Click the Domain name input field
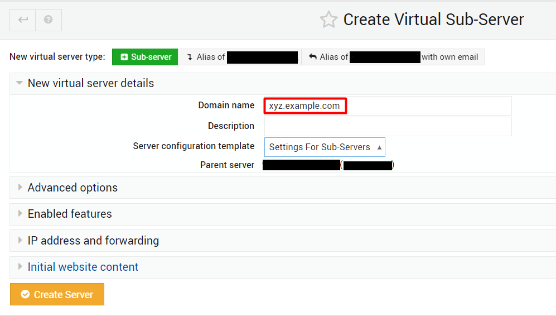The height and width of the screenshot is (316, 556). (x=388, y=106)
